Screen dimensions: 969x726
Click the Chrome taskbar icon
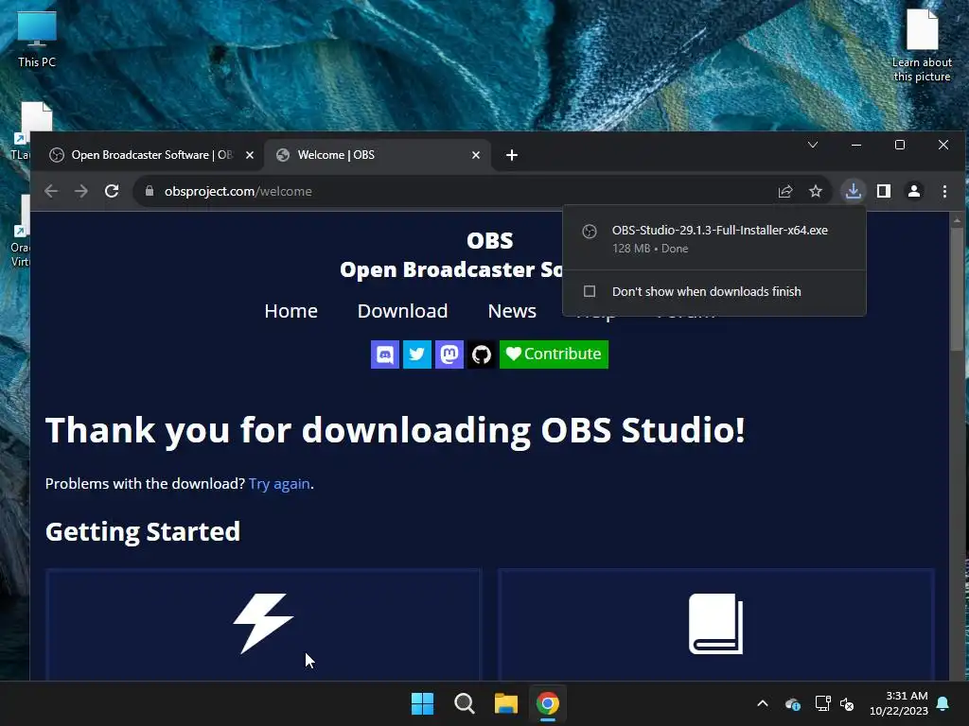click(x=548, y=703)
